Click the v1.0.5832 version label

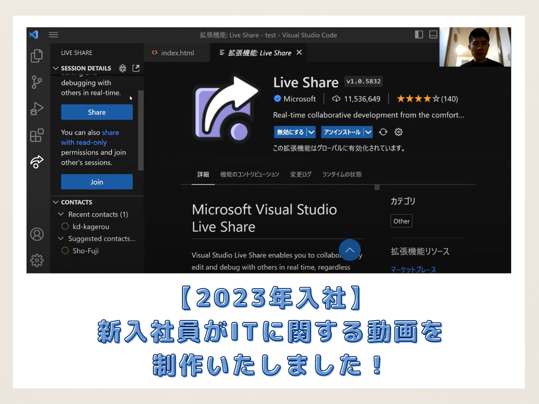click(363, 81)
